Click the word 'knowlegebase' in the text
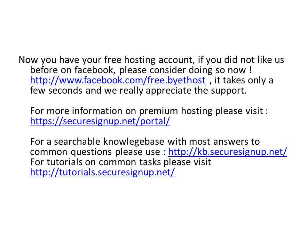This screenshot has height=230, width=307. (x=134, y=142)
